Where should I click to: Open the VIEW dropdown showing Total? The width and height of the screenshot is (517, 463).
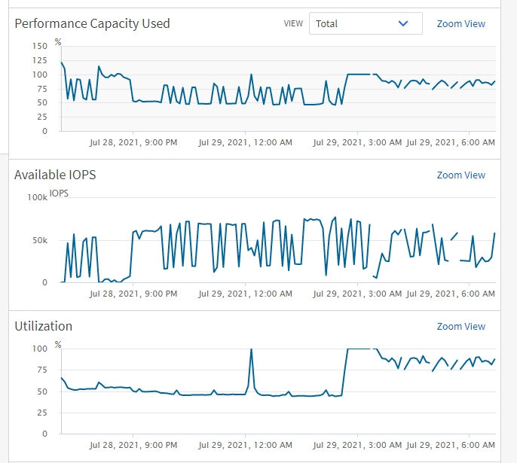click(x=365, y=23)
